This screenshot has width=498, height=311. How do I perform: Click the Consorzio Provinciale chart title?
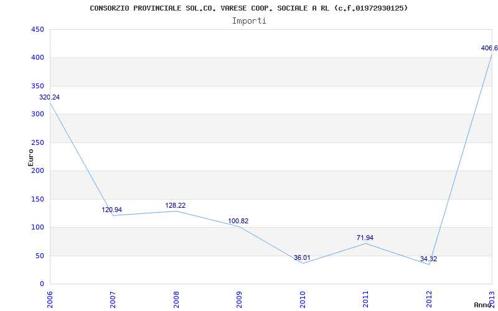248,8
